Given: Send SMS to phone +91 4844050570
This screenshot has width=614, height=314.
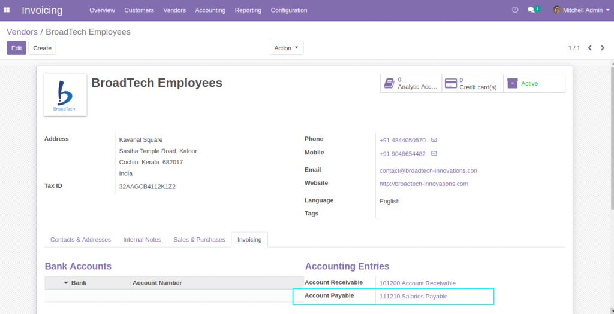Looking at the screenshot, I should click(434, 139).
